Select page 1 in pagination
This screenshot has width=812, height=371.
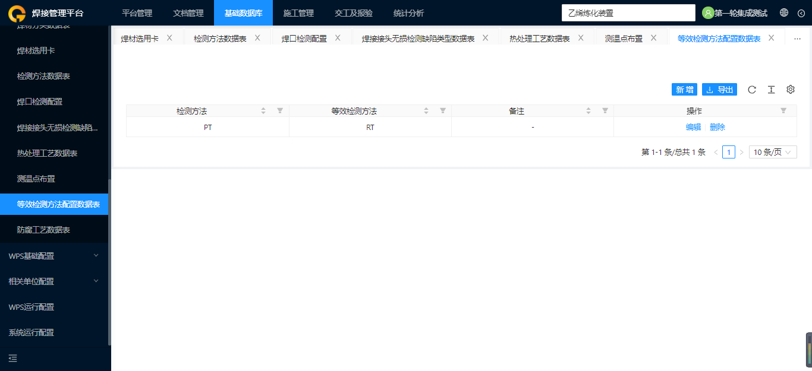click(x=729, y=153)
